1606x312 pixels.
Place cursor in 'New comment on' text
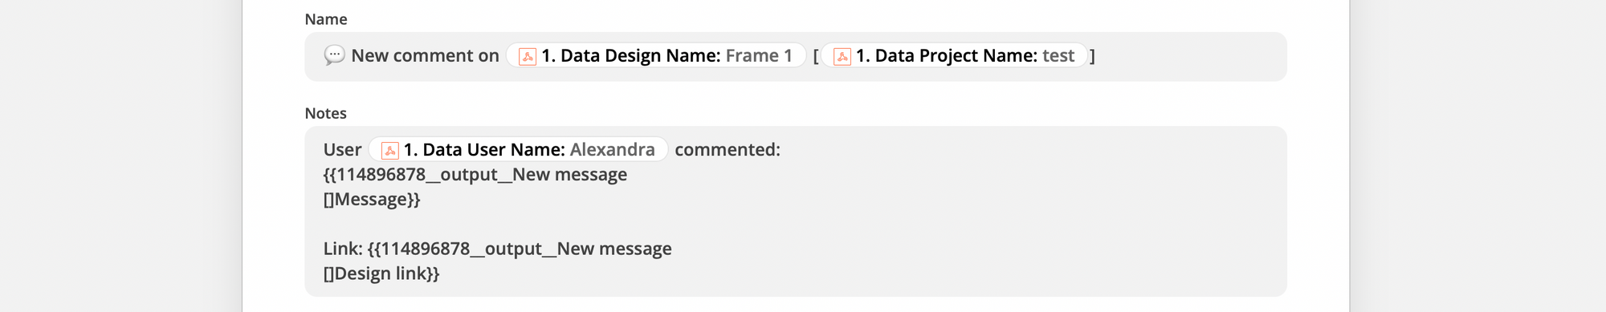[x=425, y=55]
